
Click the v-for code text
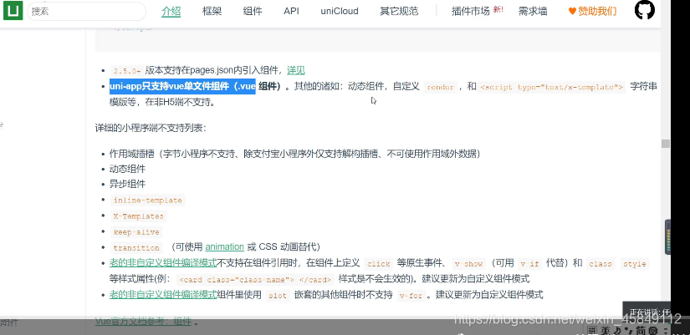pos(410,296)
